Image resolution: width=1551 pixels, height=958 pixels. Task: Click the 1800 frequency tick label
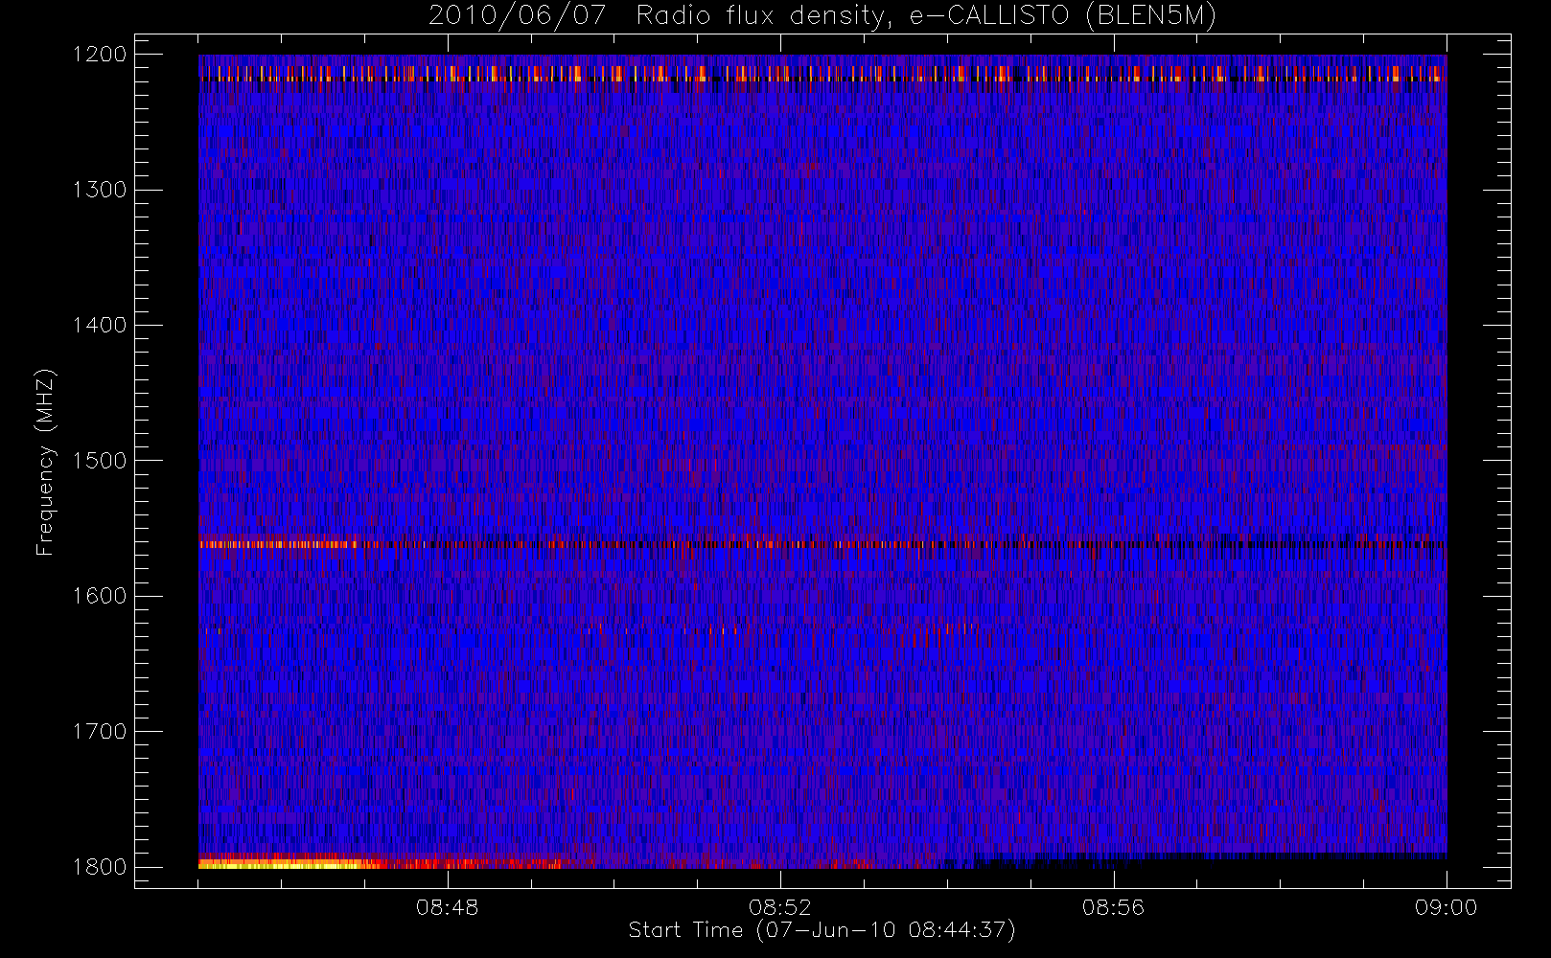click(x=100, y=867)
